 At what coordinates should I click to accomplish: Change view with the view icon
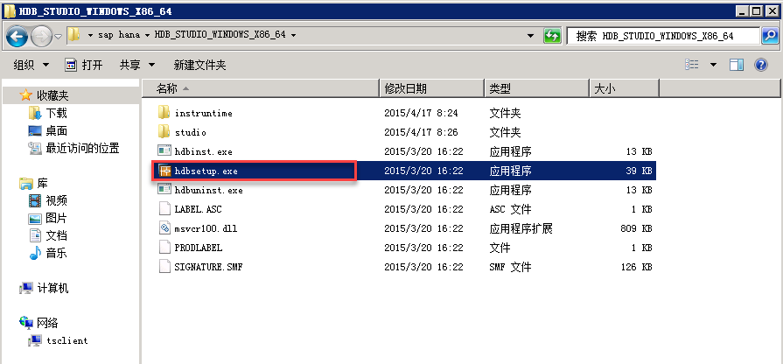pyautogui.click(x=692, y=65)
